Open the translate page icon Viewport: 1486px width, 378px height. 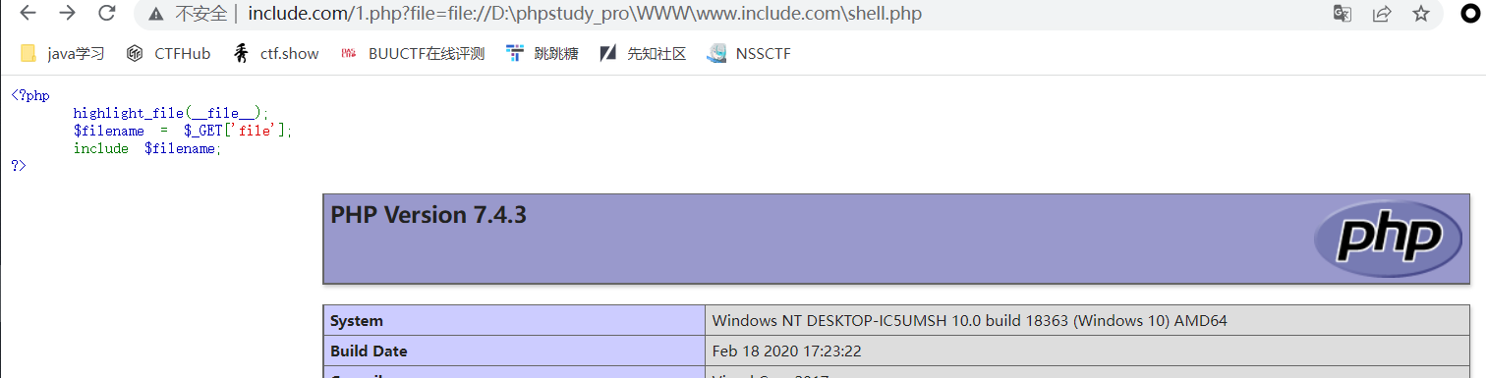click(1342, 14)
